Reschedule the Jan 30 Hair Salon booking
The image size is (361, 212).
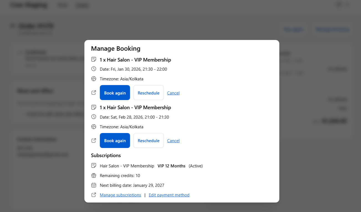149,93
